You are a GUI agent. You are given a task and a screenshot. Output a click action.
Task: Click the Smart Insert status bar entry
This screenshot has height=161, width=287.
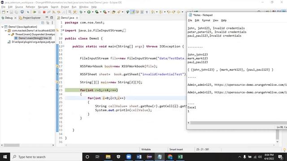click(176, 149)
